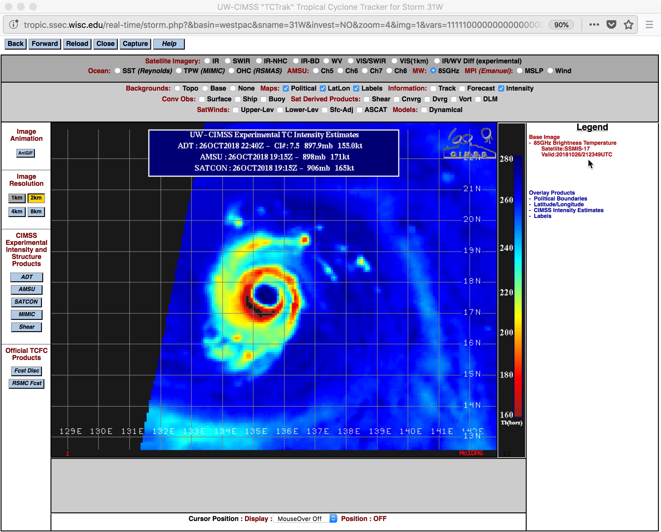Toggle the LatLon grid checkbox
661x532 pixels.
[323, 88]
